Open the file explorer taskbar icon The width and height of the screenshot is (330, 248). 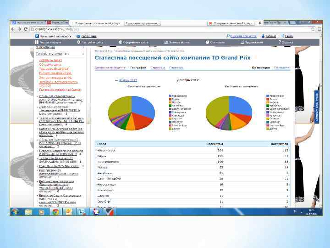[x=28, y=212]
